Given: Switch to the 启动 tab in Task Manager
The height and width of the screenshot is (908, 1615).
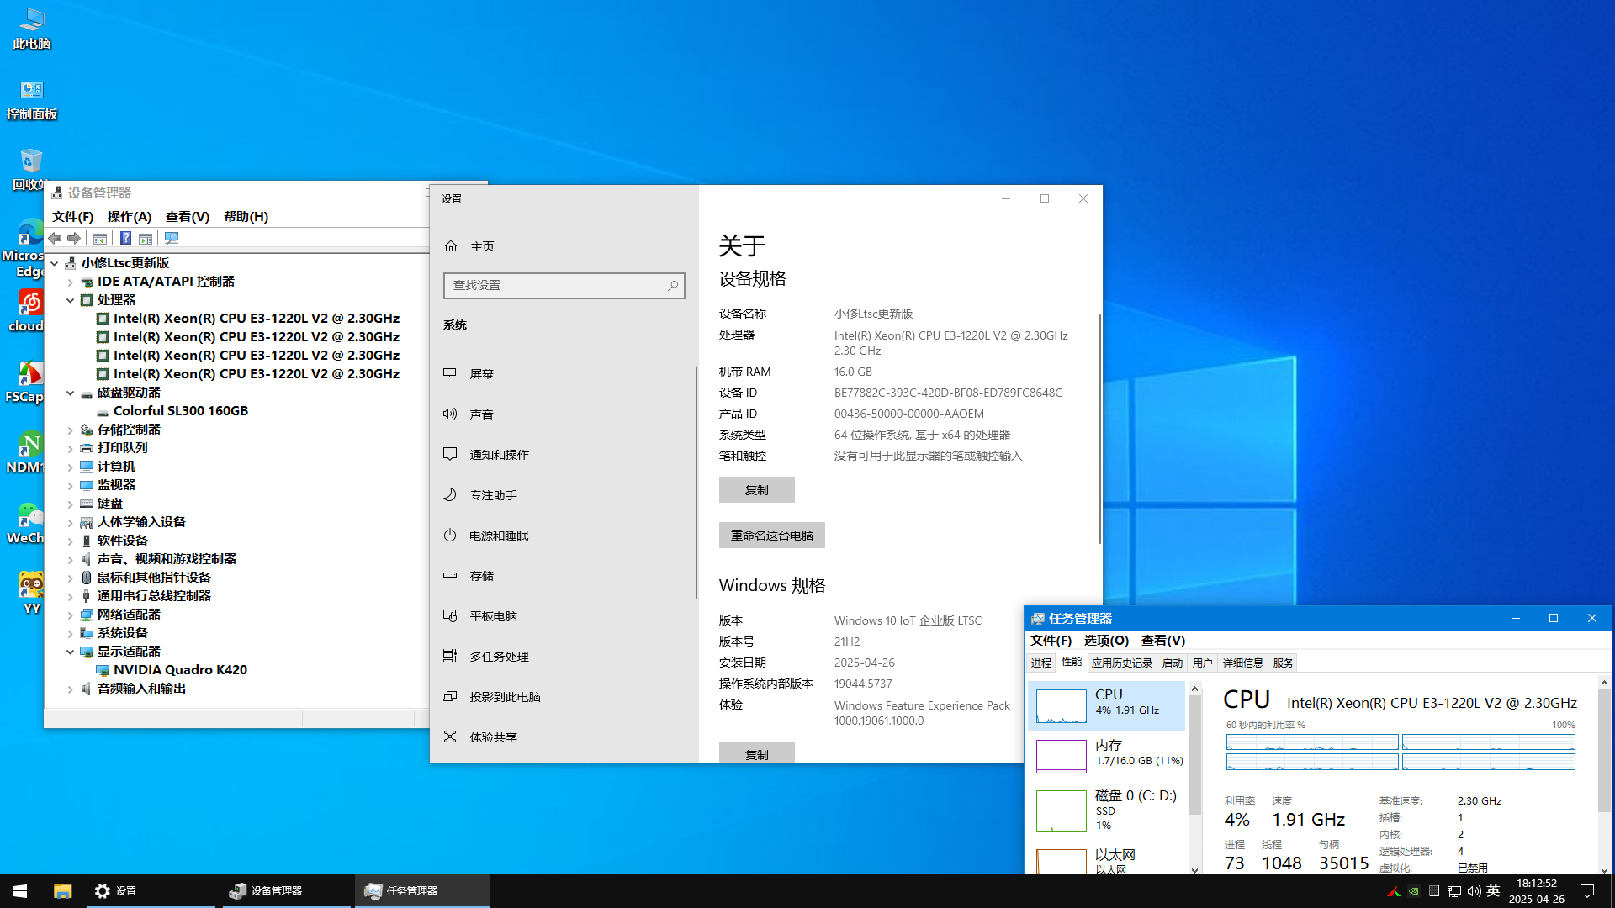Looking at the screenshot, I should click(x=1172, y=663).
